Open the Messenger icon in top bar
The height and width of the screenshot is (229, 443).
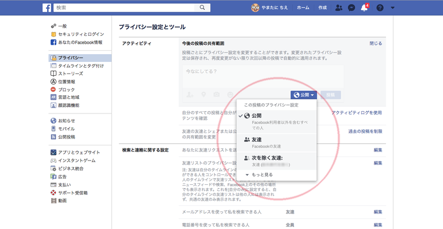(351, 8)
